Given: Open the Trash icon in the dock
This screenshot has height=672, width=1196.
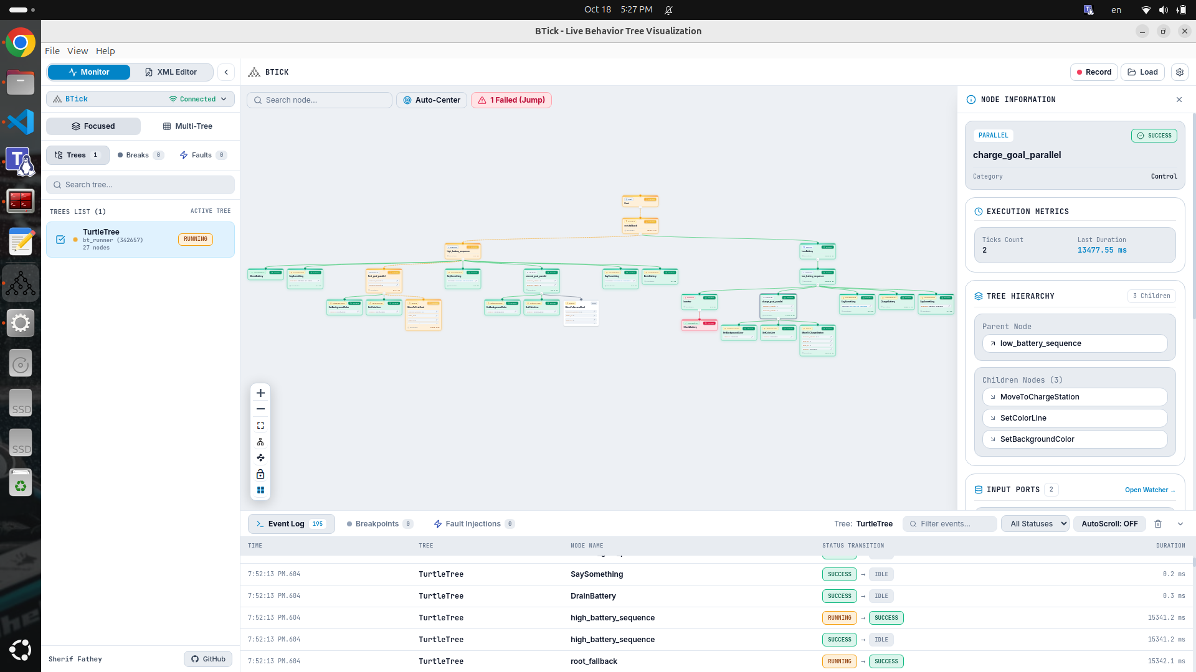Looking at the screenshot, I should click(21, 483).
